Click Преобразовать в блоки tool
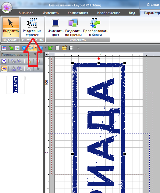The width and height of the screenshot is (160, 193). click(95, 27)
